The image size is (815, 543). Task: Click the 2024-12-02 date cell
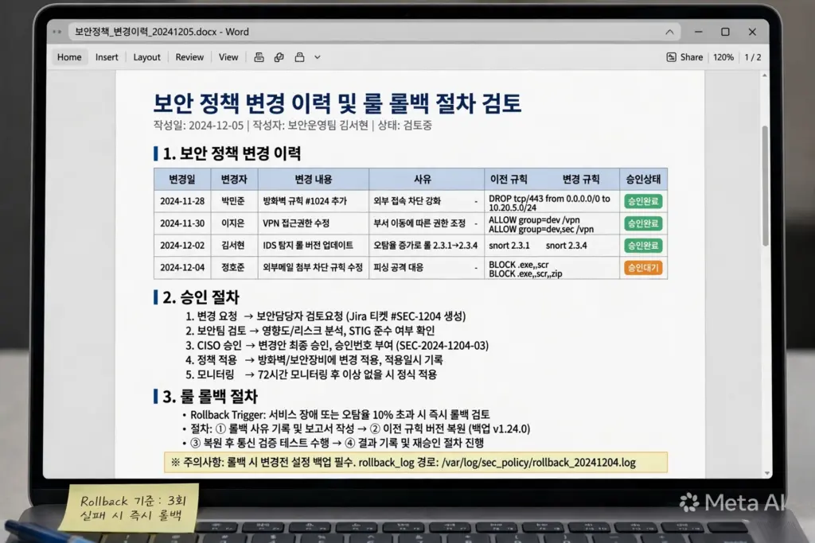(182, 245)
